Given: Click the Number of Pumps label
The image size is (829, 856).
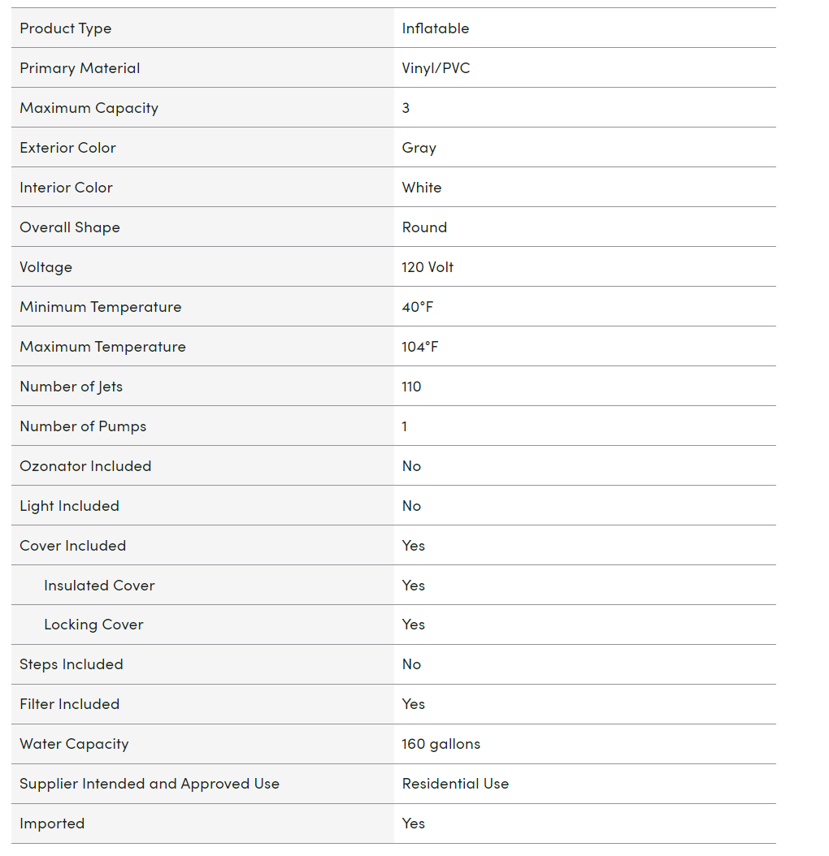Looking at the screenshot, I should tap(83, 426).
